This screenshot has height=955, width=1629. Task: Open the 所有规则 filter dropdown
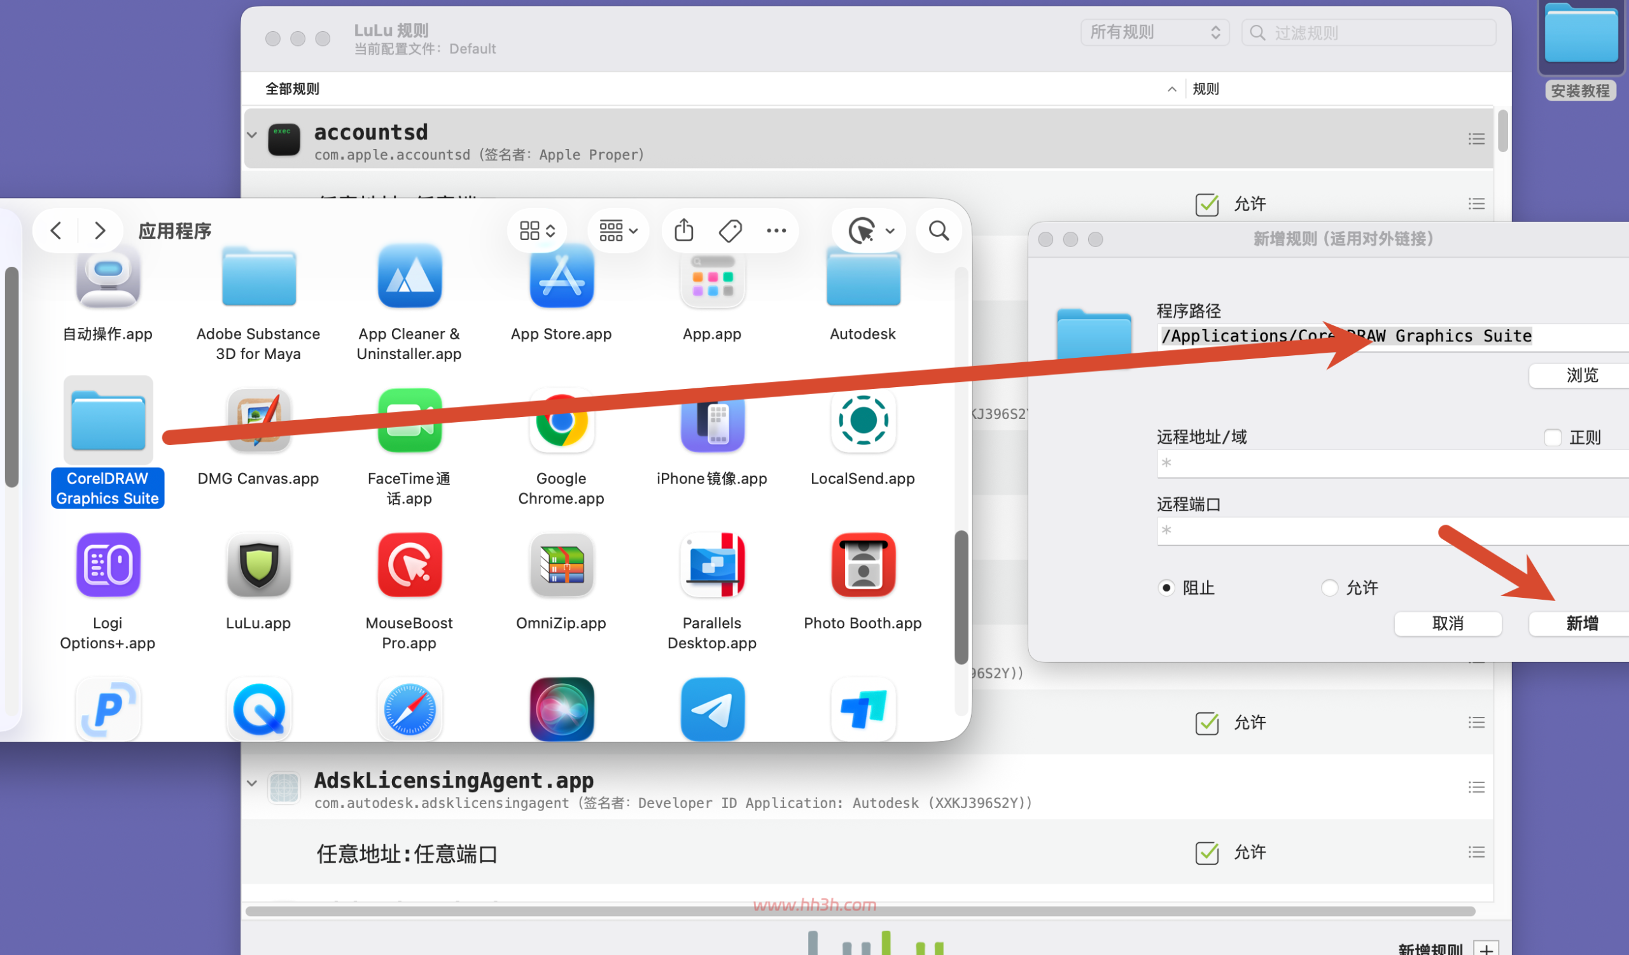coord(1154,32)
